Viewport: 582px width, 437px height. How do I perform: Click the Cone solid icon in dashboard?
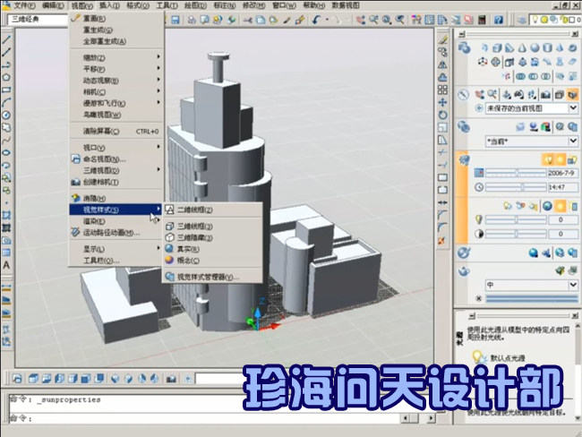(x=522, y=47)
